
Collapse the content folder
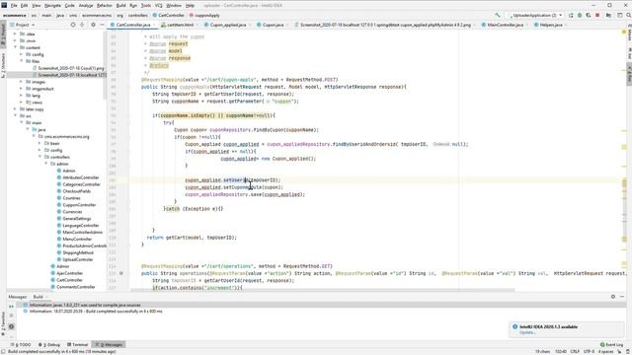tap(16, 47)
